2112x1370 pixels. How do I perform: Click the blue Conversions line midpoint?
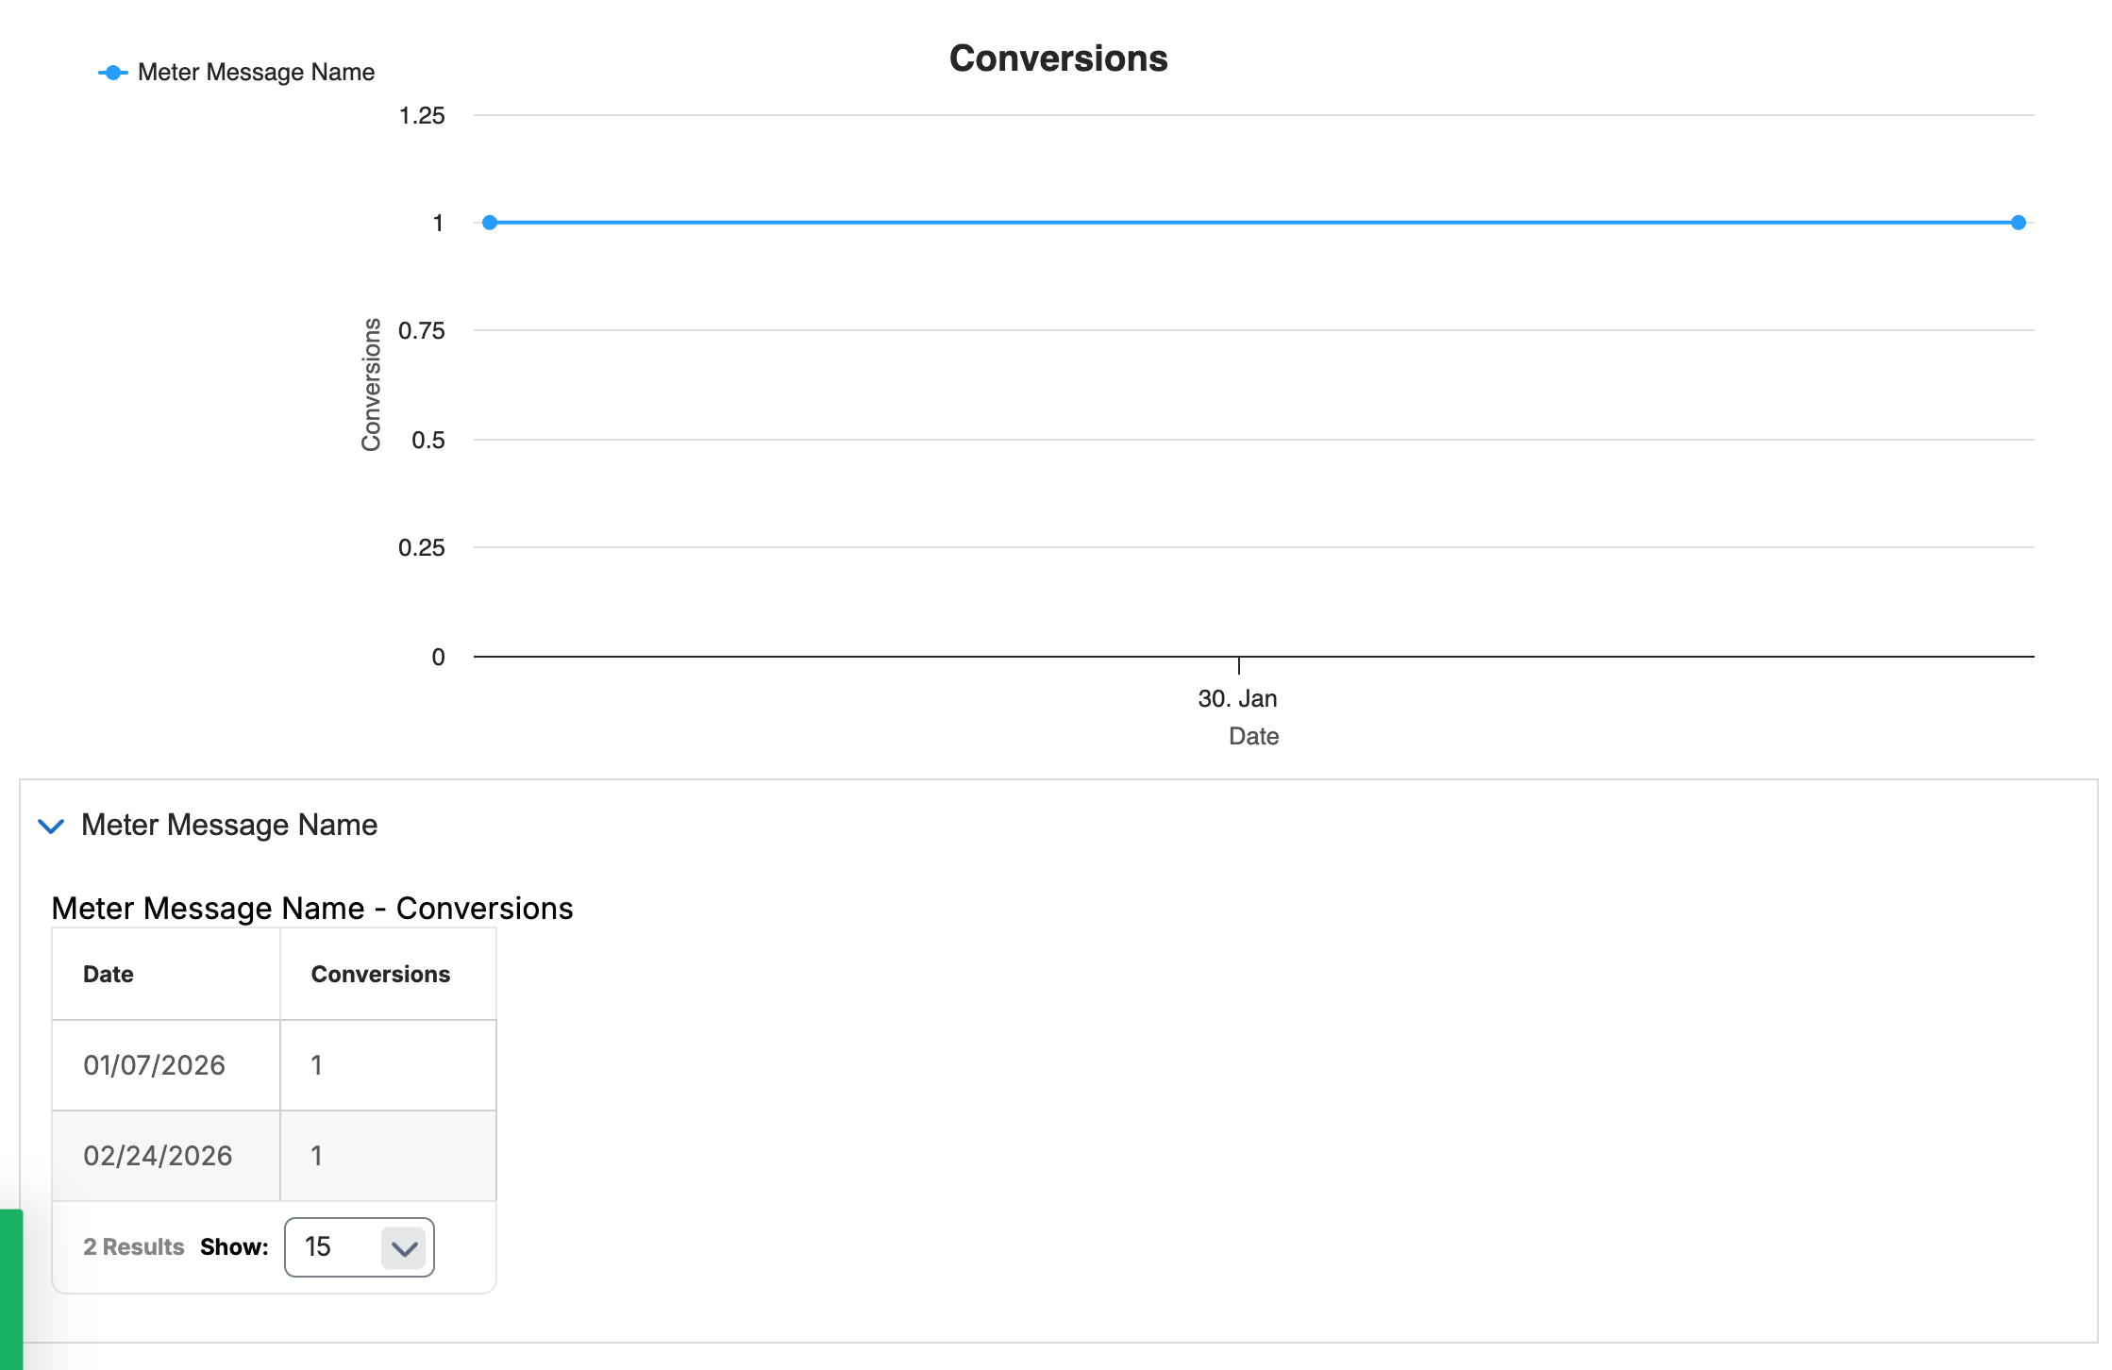[1254, 223]
